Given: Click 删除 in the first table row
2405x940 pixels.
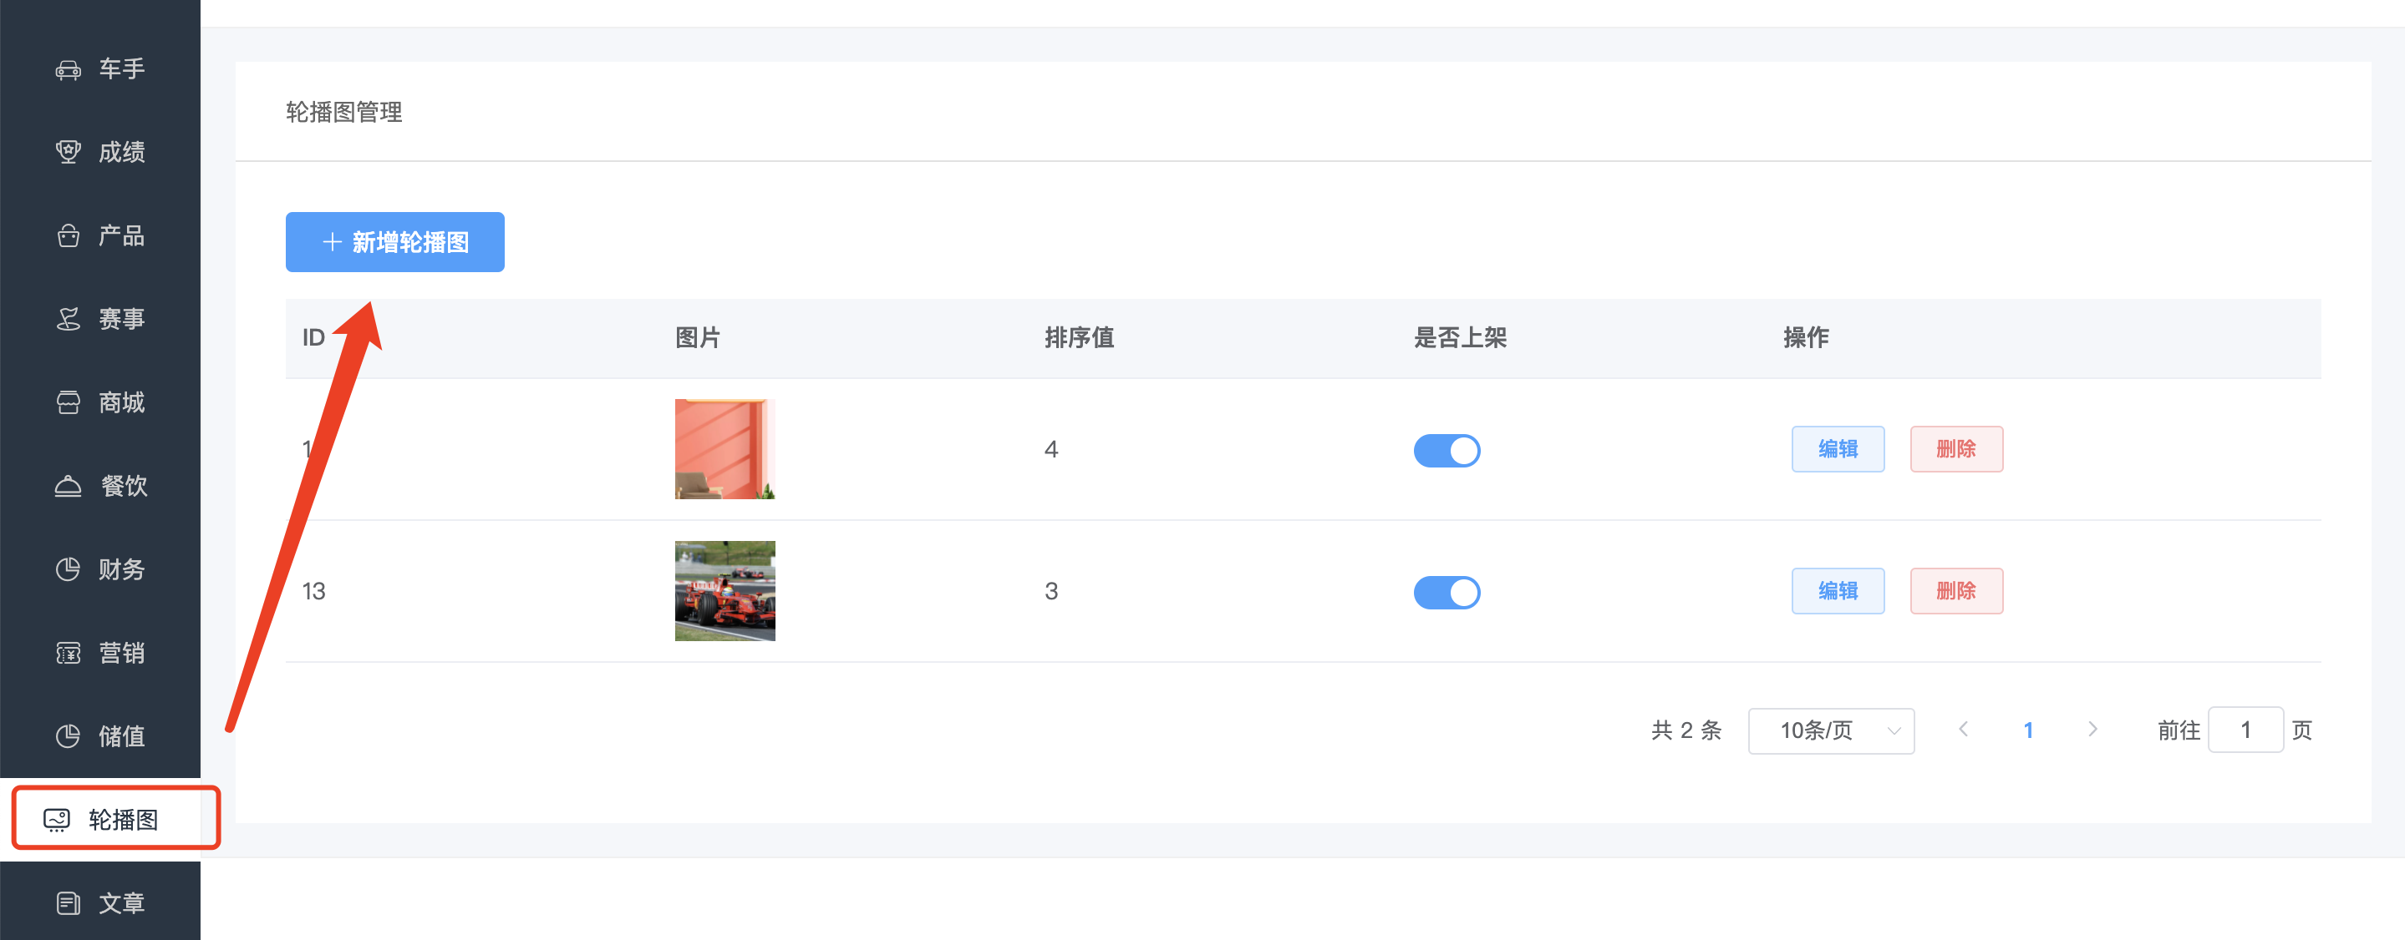Looking at the screenshot, I should [x=1956, y=449].
